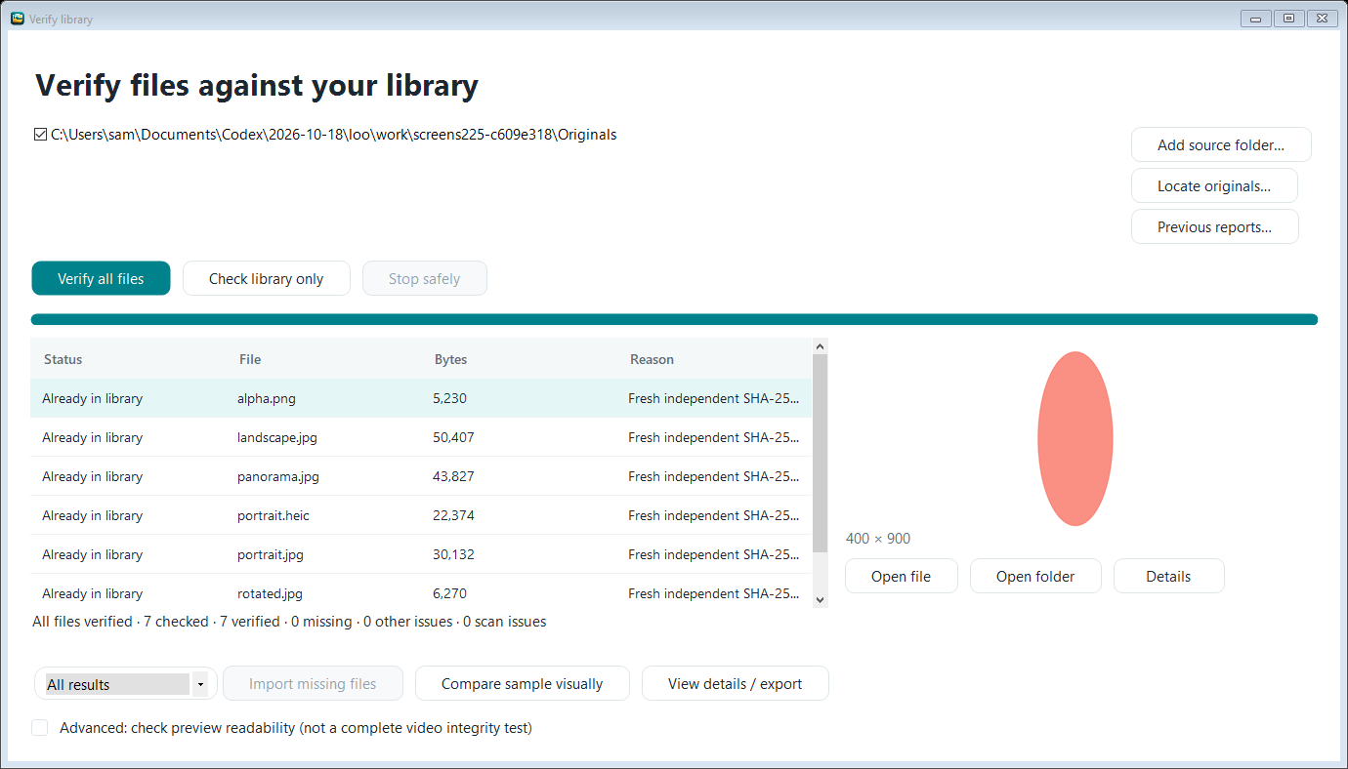Sort results by Reason column header
Viewport: 1348px width, 769px height.
coord(714,359)
